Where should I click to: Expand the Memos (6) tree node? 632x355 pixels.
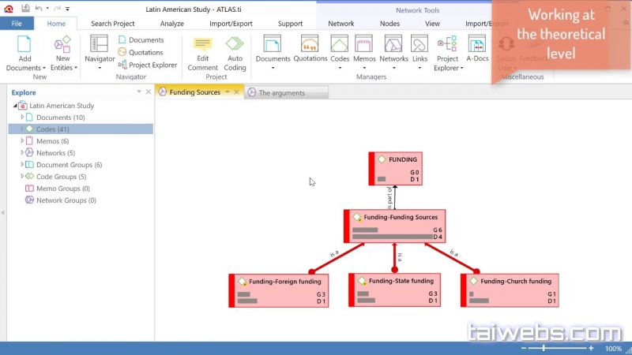coord(23,141)
